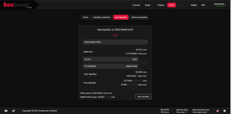Click the v3.1.4 version label
The image size is (231, 114).
coord(29,7)
